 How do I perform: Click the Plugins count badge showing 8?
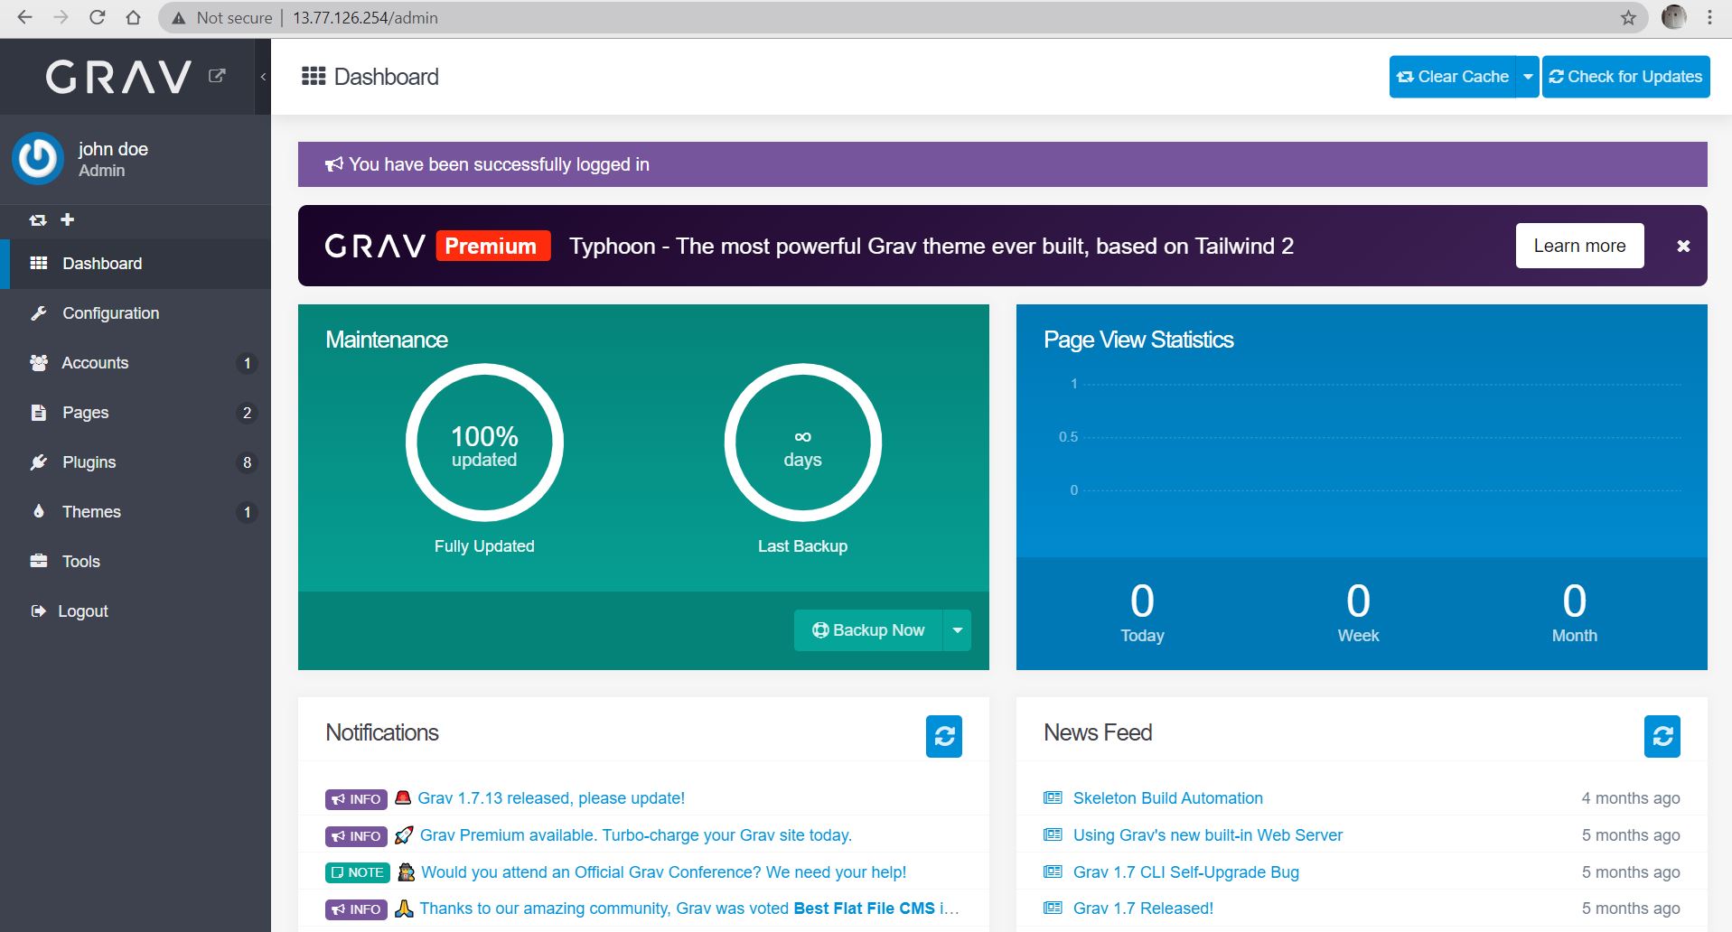pos(247,462)
